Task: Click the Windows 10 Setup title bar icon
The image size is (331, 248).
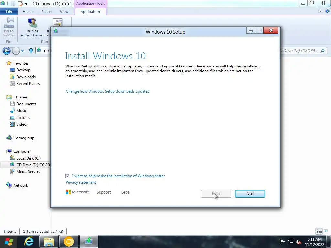Action: click(56, 31)
